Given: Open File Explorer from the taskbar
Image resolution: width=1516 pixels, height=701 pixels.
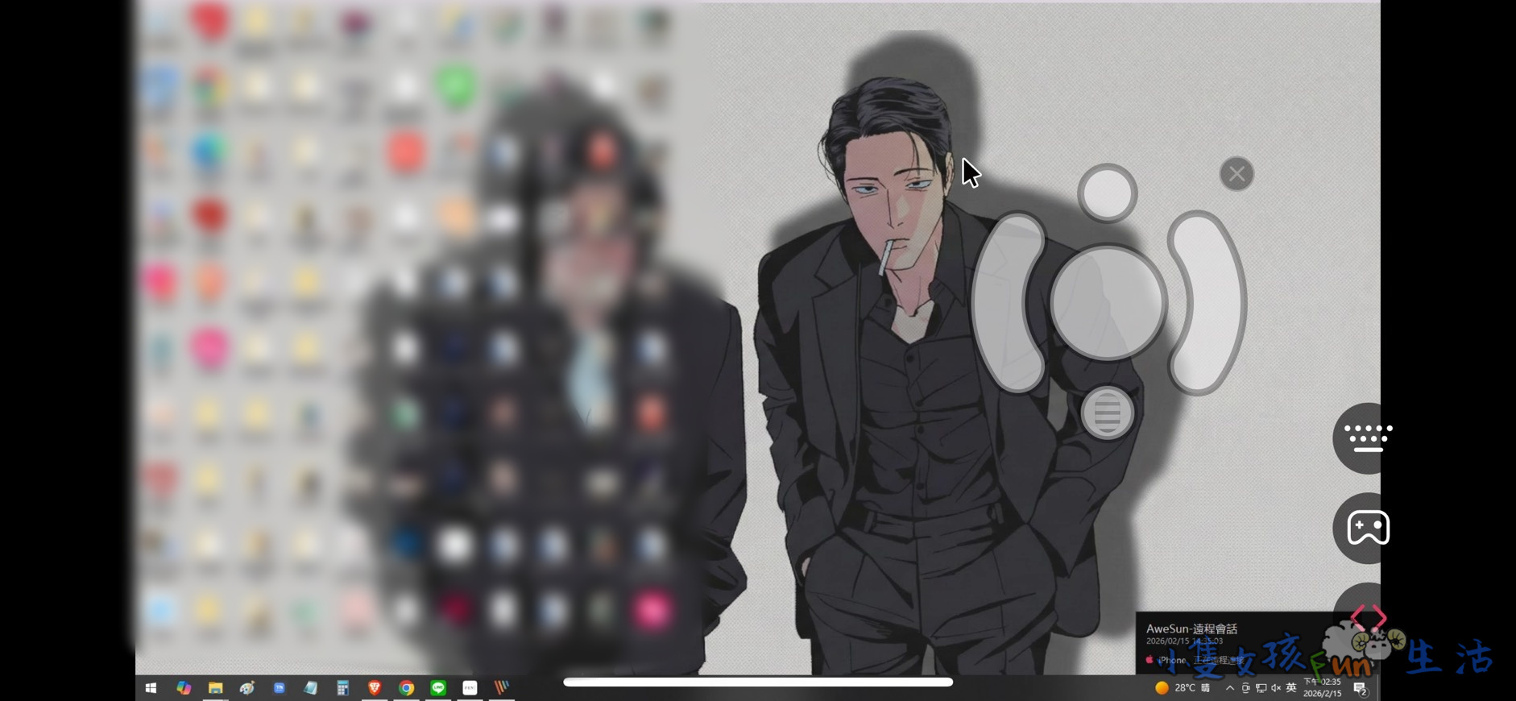Looking at the screenshot, I should [x=215, y=687].
